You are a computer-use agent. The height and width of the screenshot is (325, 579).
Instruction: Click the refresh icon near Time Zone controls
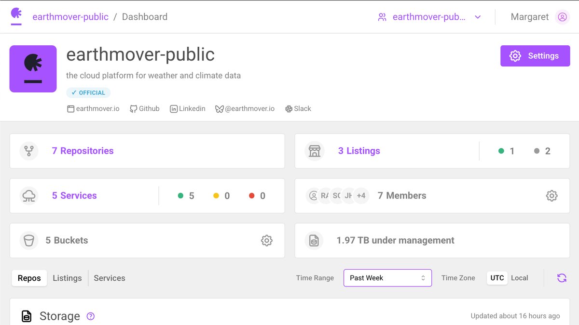coord(562,278)
